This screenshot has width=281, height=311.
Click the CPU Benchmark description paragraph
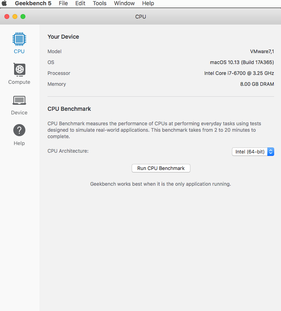[x=154, y=130]
